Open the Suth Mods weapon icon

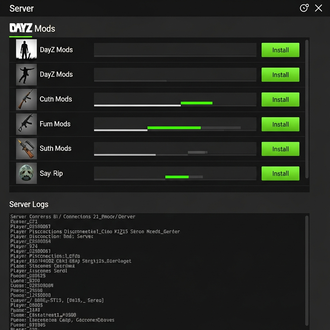(26, 149)
